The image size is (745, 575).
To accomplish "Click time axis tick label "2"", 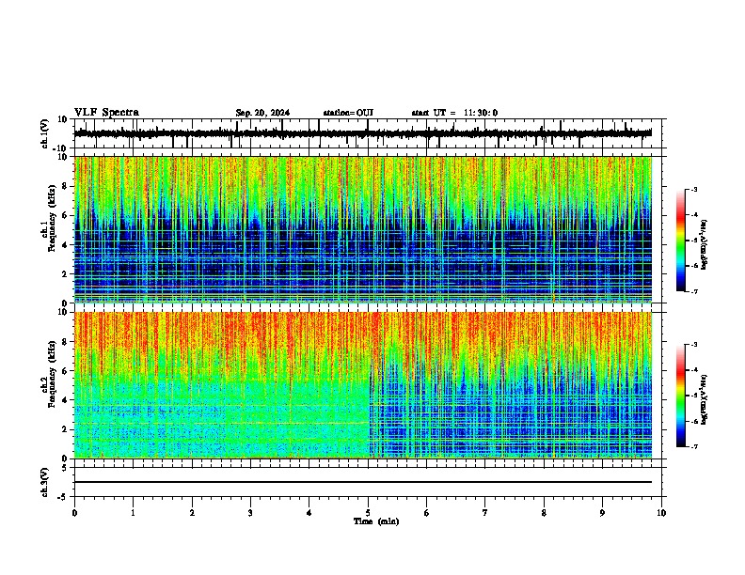I will [192, 513].
